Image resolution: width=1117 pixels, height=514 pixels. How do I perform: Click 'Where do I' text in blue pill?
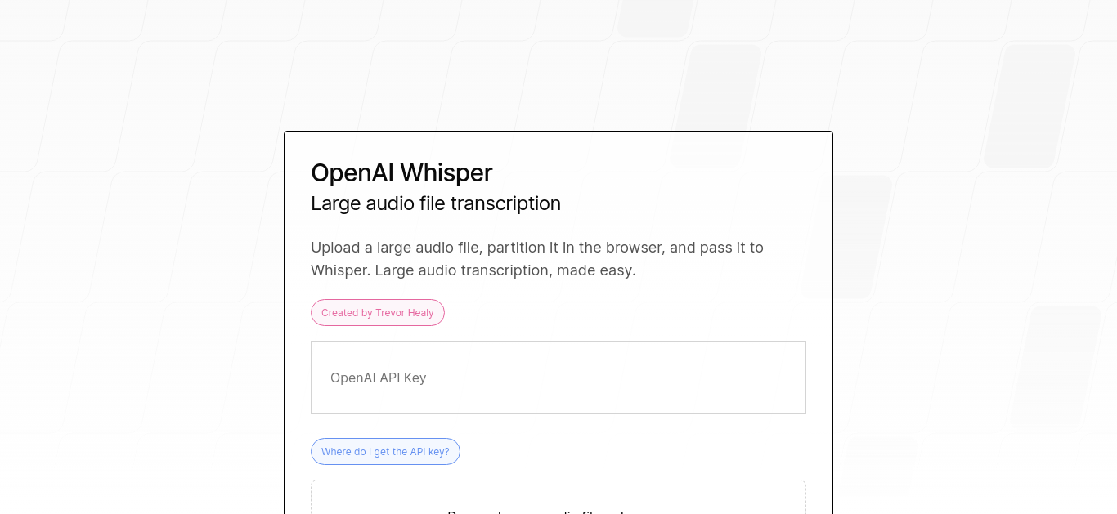347,452
